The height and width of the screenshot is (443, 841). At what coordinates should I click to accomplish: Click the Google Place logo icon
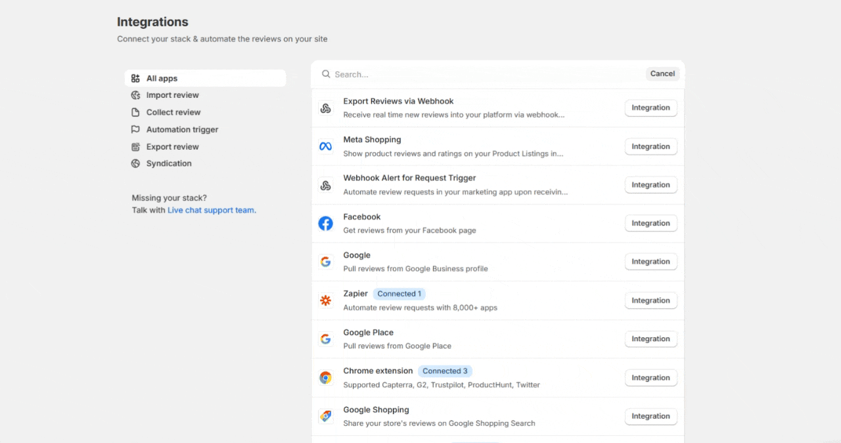point(325,339)
